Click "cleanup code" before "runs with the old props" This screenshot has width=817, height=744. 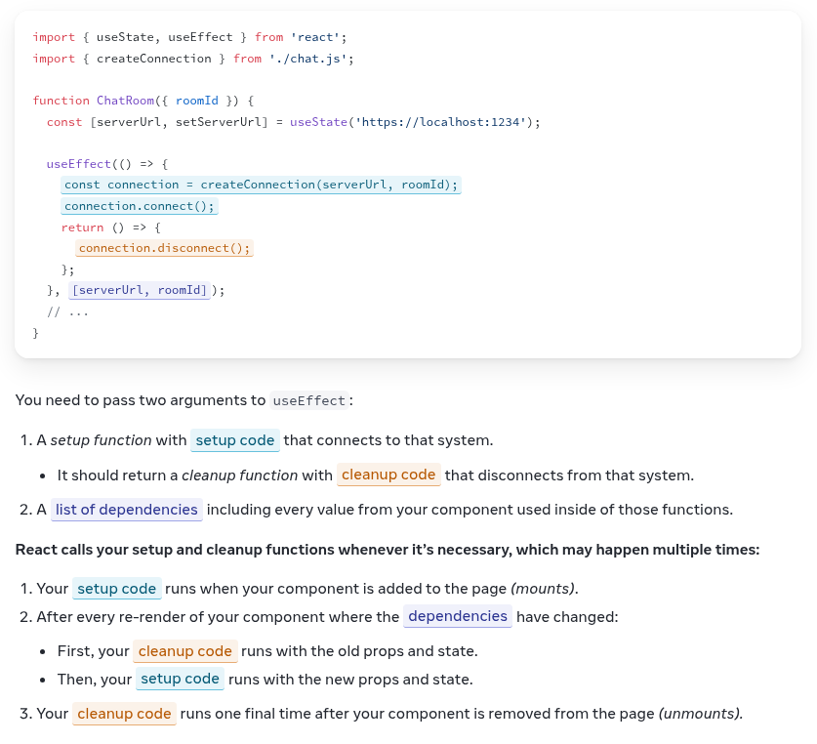tap(184, 651)
